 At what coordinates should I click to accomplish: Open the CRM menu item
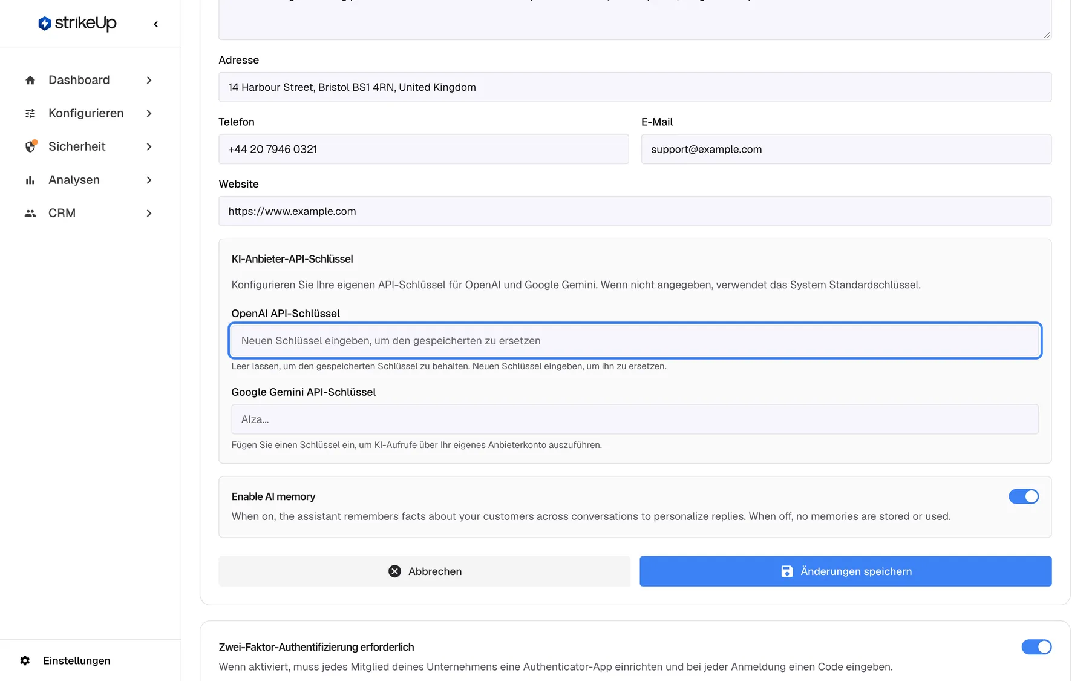(x=89, y=213)
